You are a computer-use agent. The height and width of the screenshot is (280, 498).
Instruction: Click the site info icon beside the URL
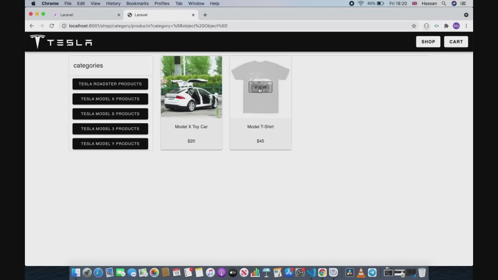(x=64, y=26)
